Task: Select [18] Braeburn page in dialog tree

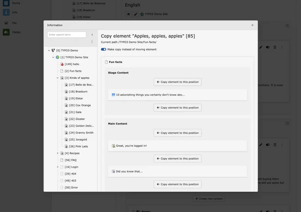Action: 78,92
